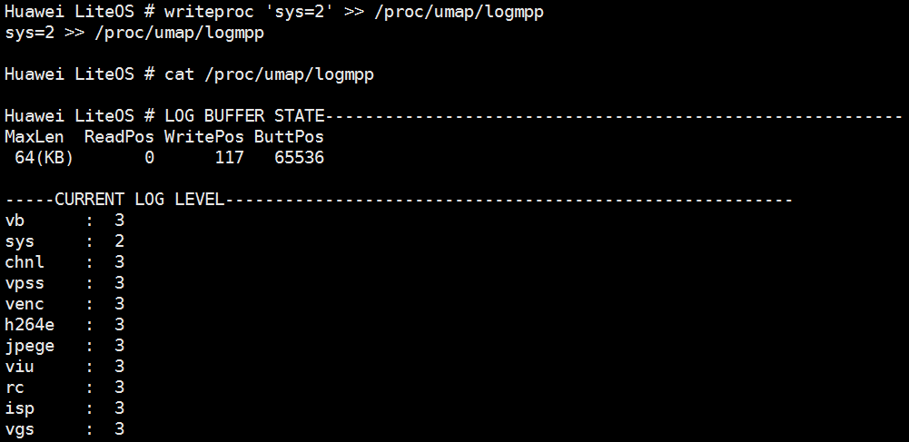Screen dimensions: 909x442
Task: Click the 'isp' module label
Action: pos(20,408)
